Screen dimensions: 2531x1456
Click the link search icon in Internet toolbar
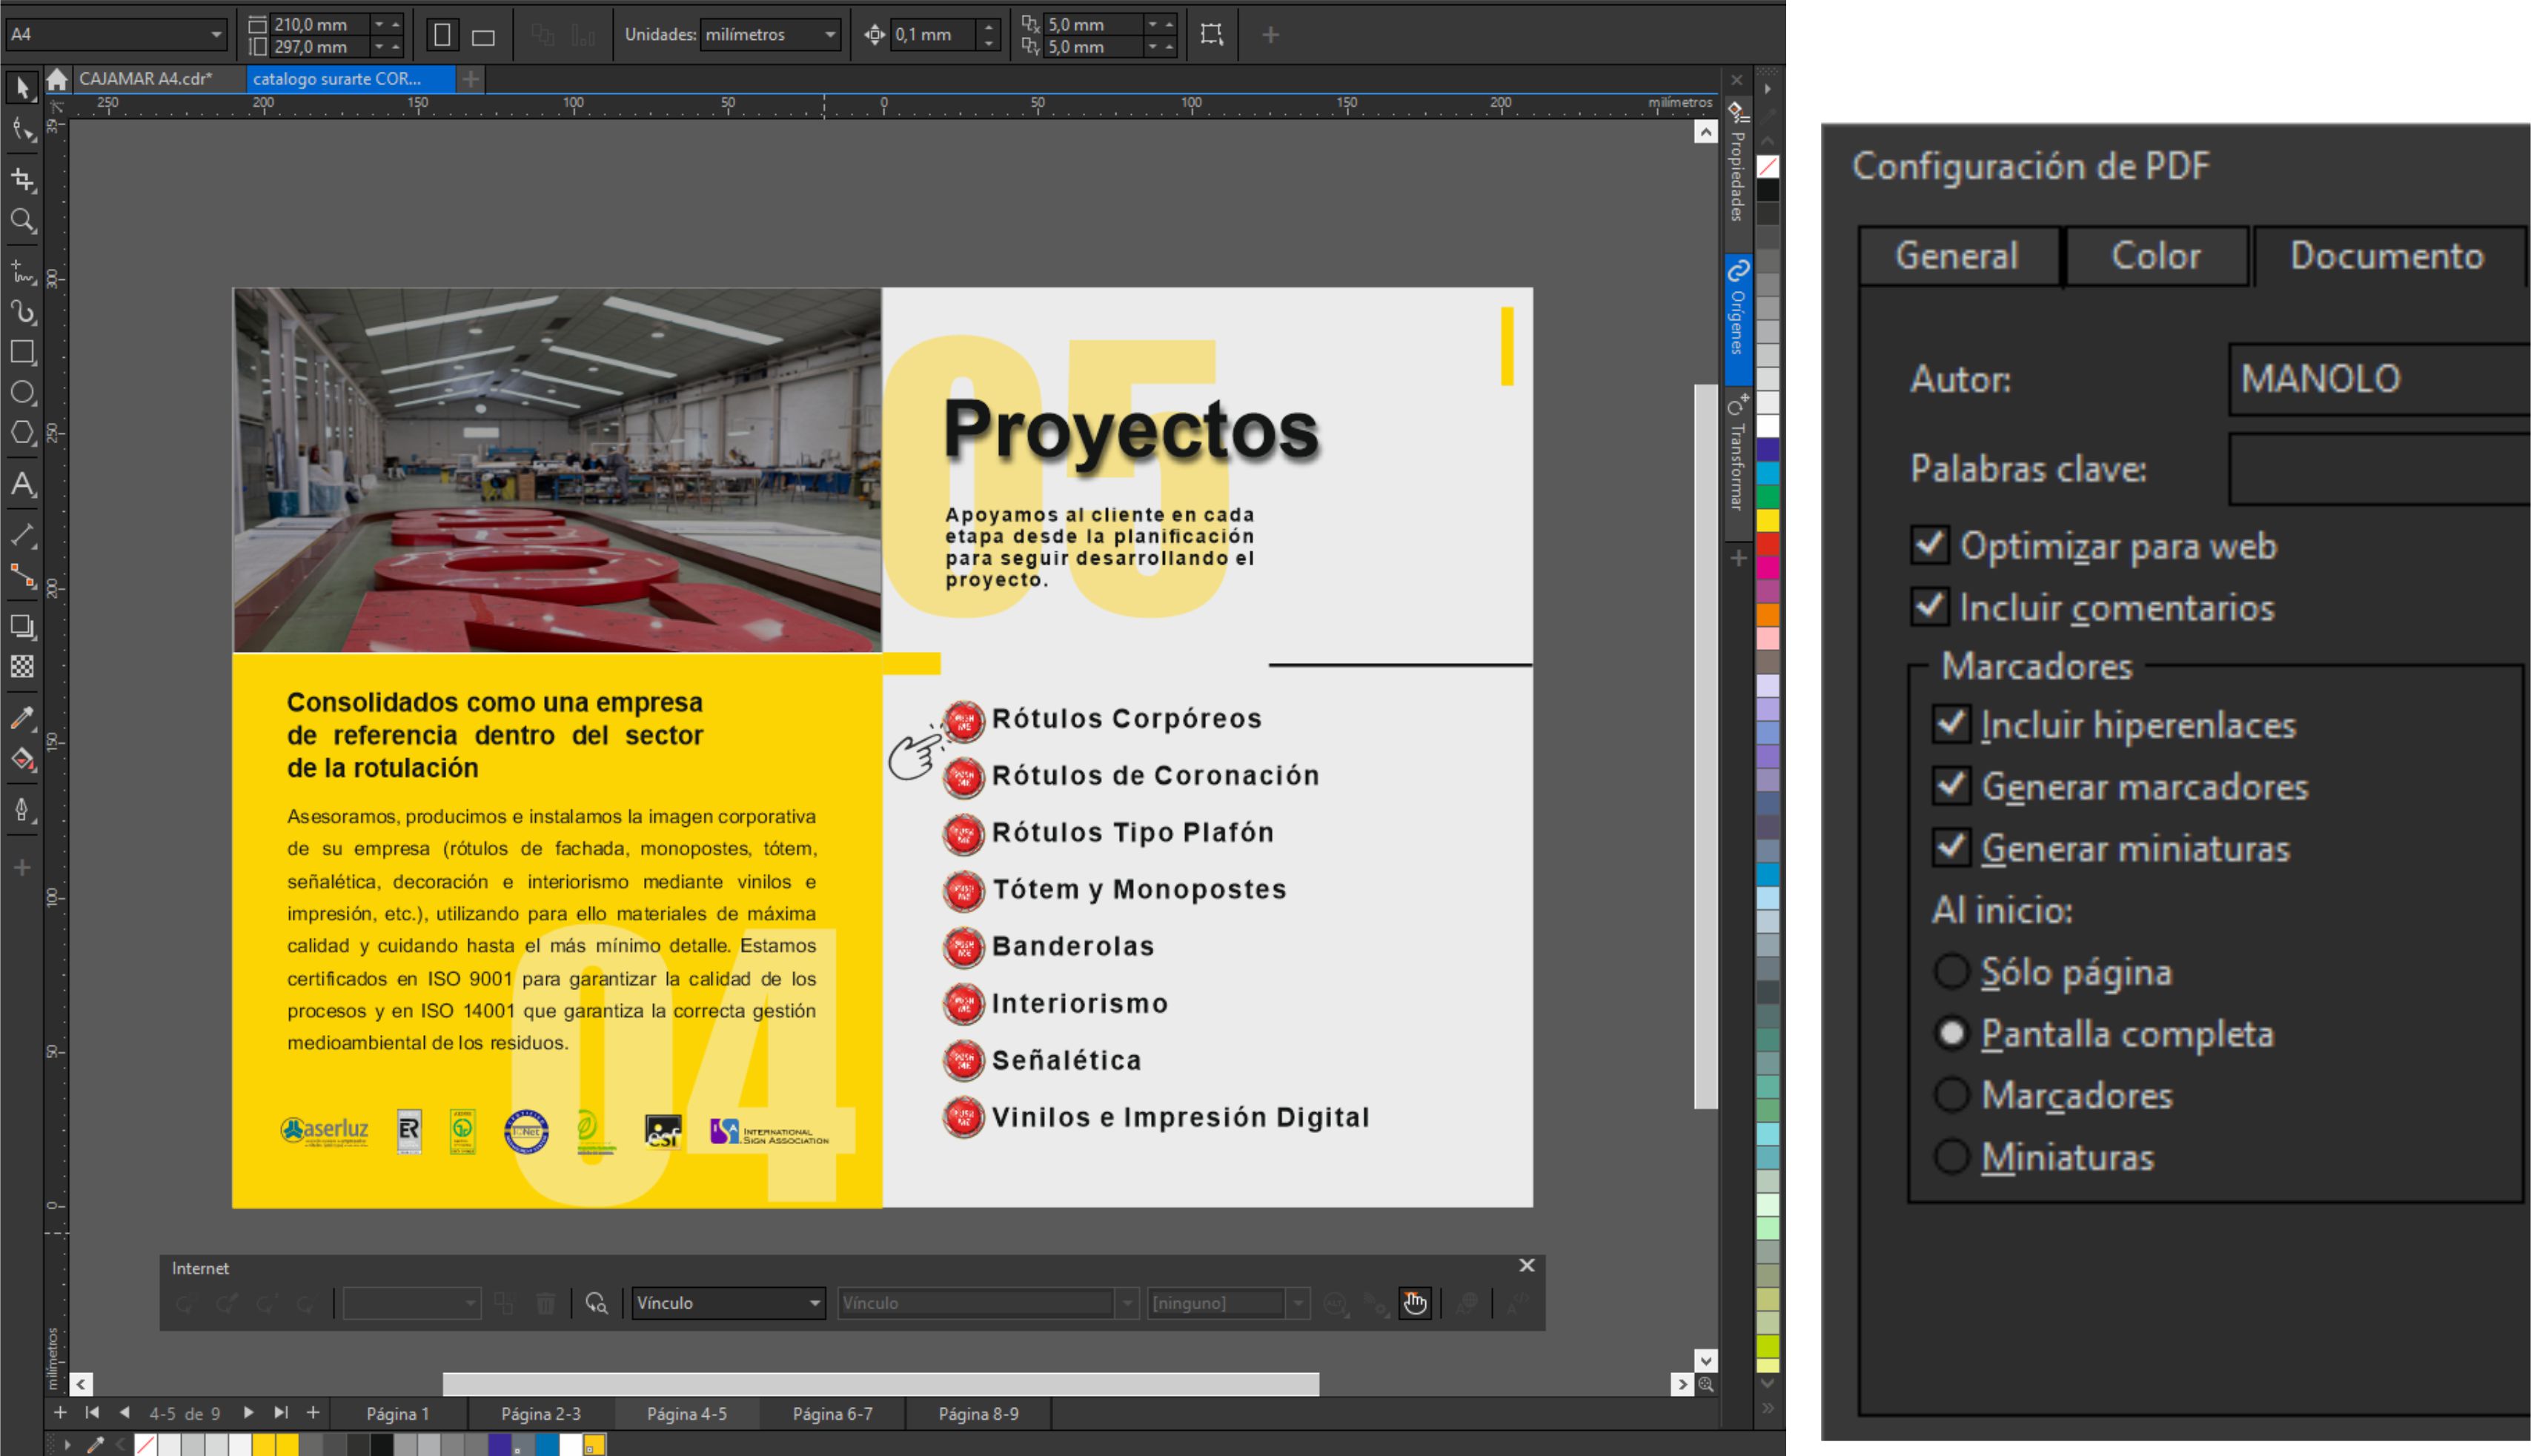[x=597, y=1303]
